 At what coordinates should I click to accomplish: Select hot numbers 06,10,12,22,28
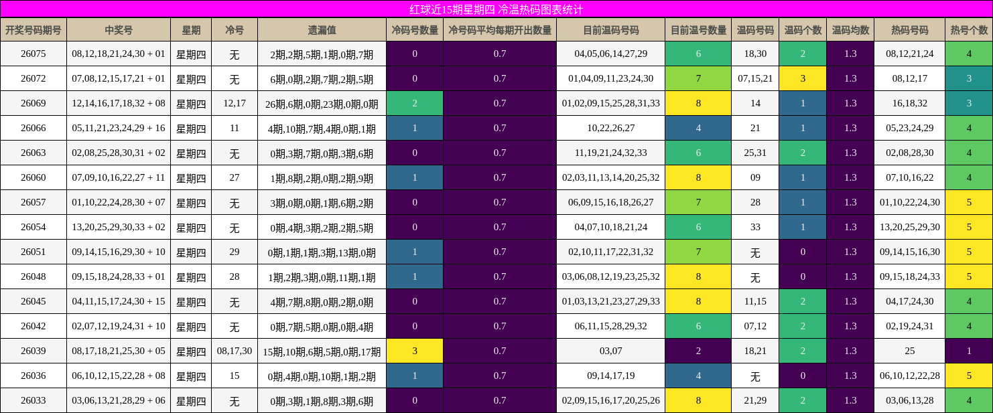(910, 376)
